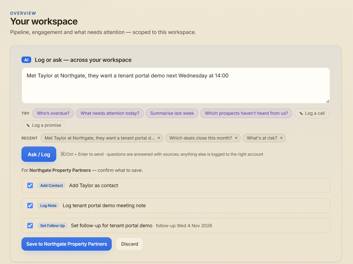The width and height of the screenshot is (353, 264).
Task: Discard the proposed actions
Action: (x=130, y=244)
